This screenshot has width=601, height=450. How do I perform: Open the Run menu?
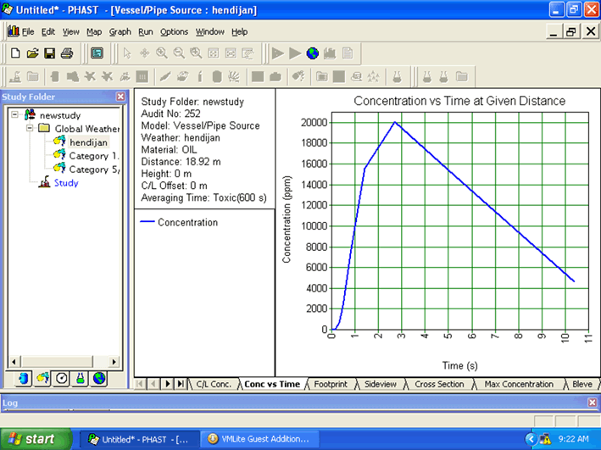coord(145,31)
